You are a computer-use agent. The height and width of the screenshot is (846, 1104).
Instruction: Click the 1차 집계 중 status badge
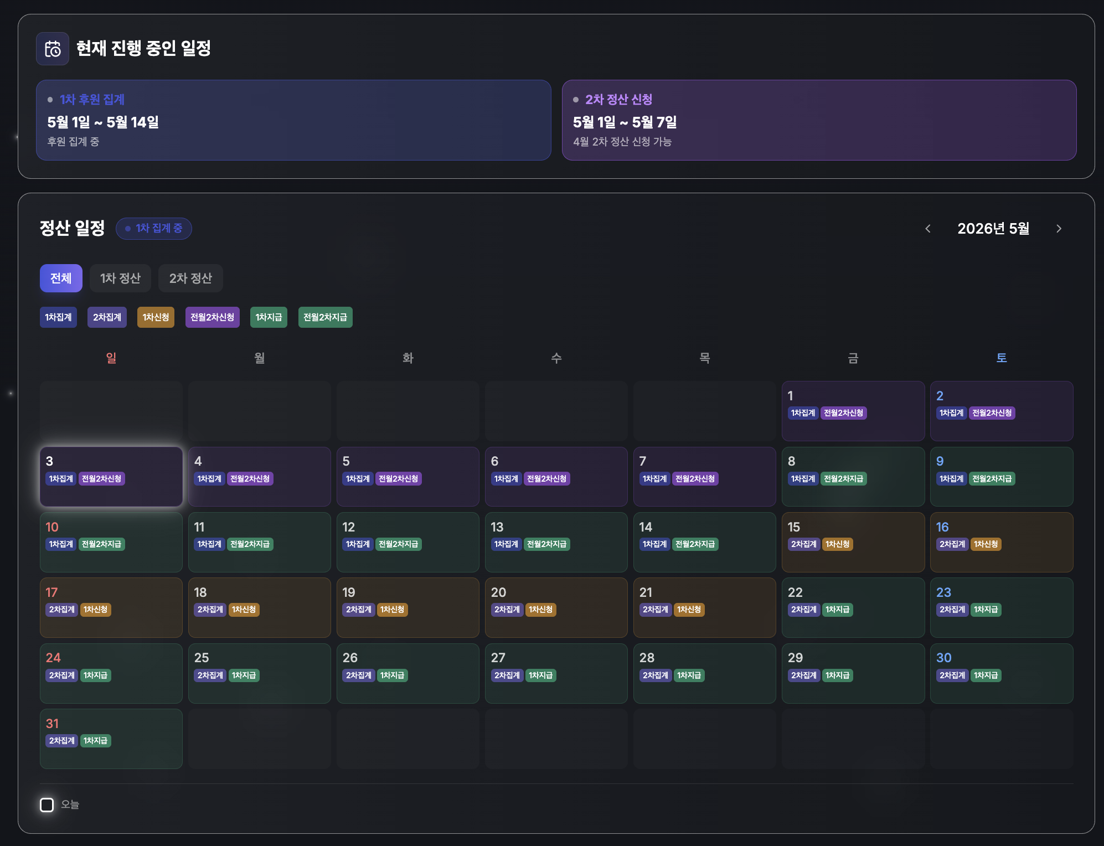[x=153, y=228]
